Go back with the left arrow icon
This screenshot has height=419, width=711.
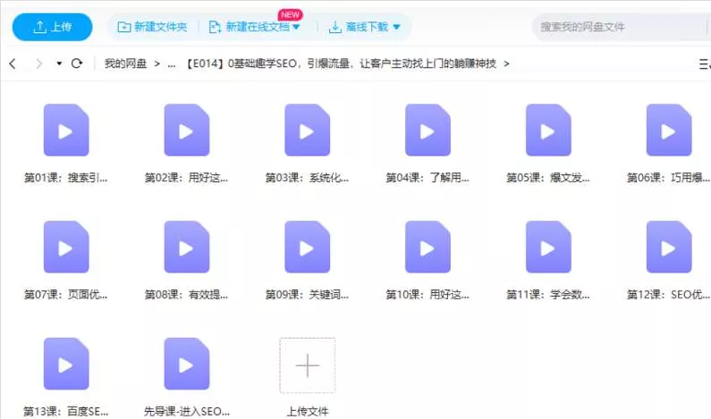(13, 63)
